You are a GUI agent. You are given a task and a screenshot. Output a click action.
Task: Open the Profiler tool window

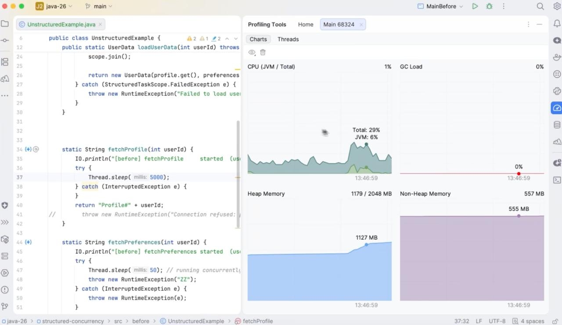(x=557, y=108)
